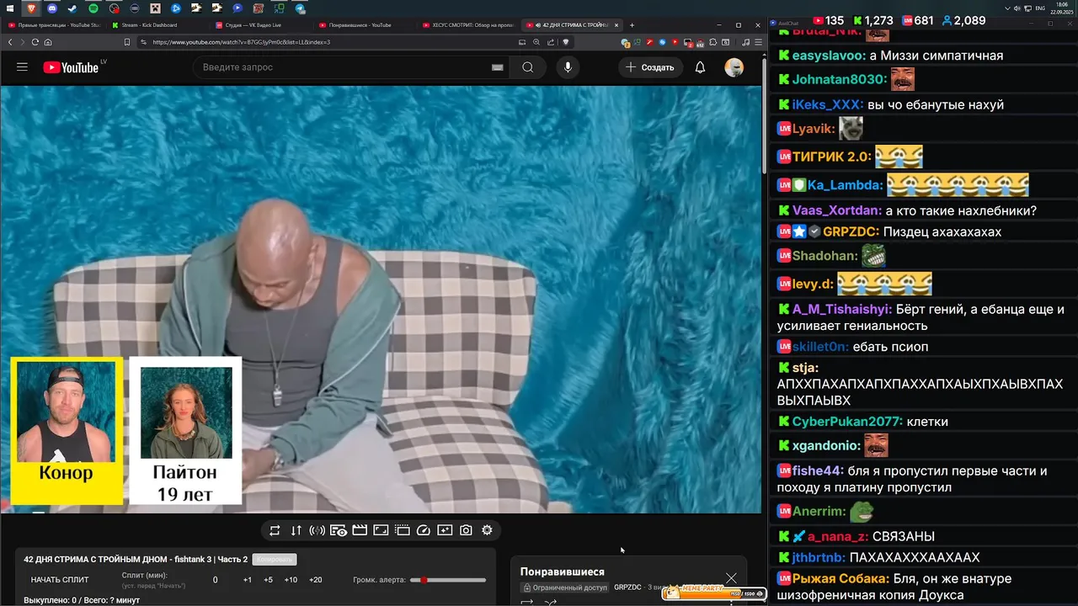Click username easyslavoo in chat
This screenshot has width=1078, height=606.
pos(829,56)
